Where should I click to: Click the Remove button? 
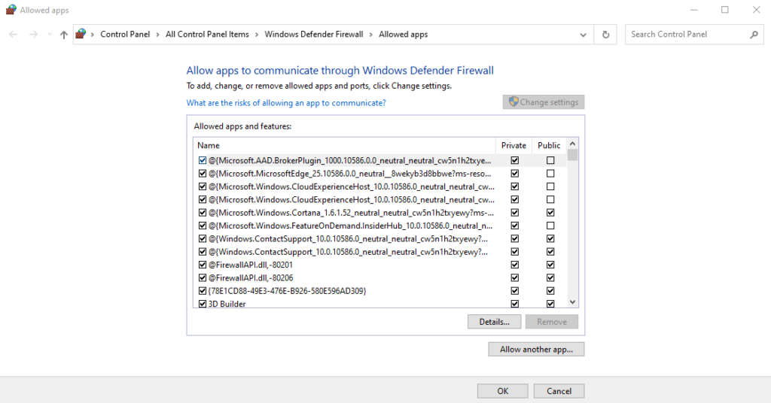[552, 322]
